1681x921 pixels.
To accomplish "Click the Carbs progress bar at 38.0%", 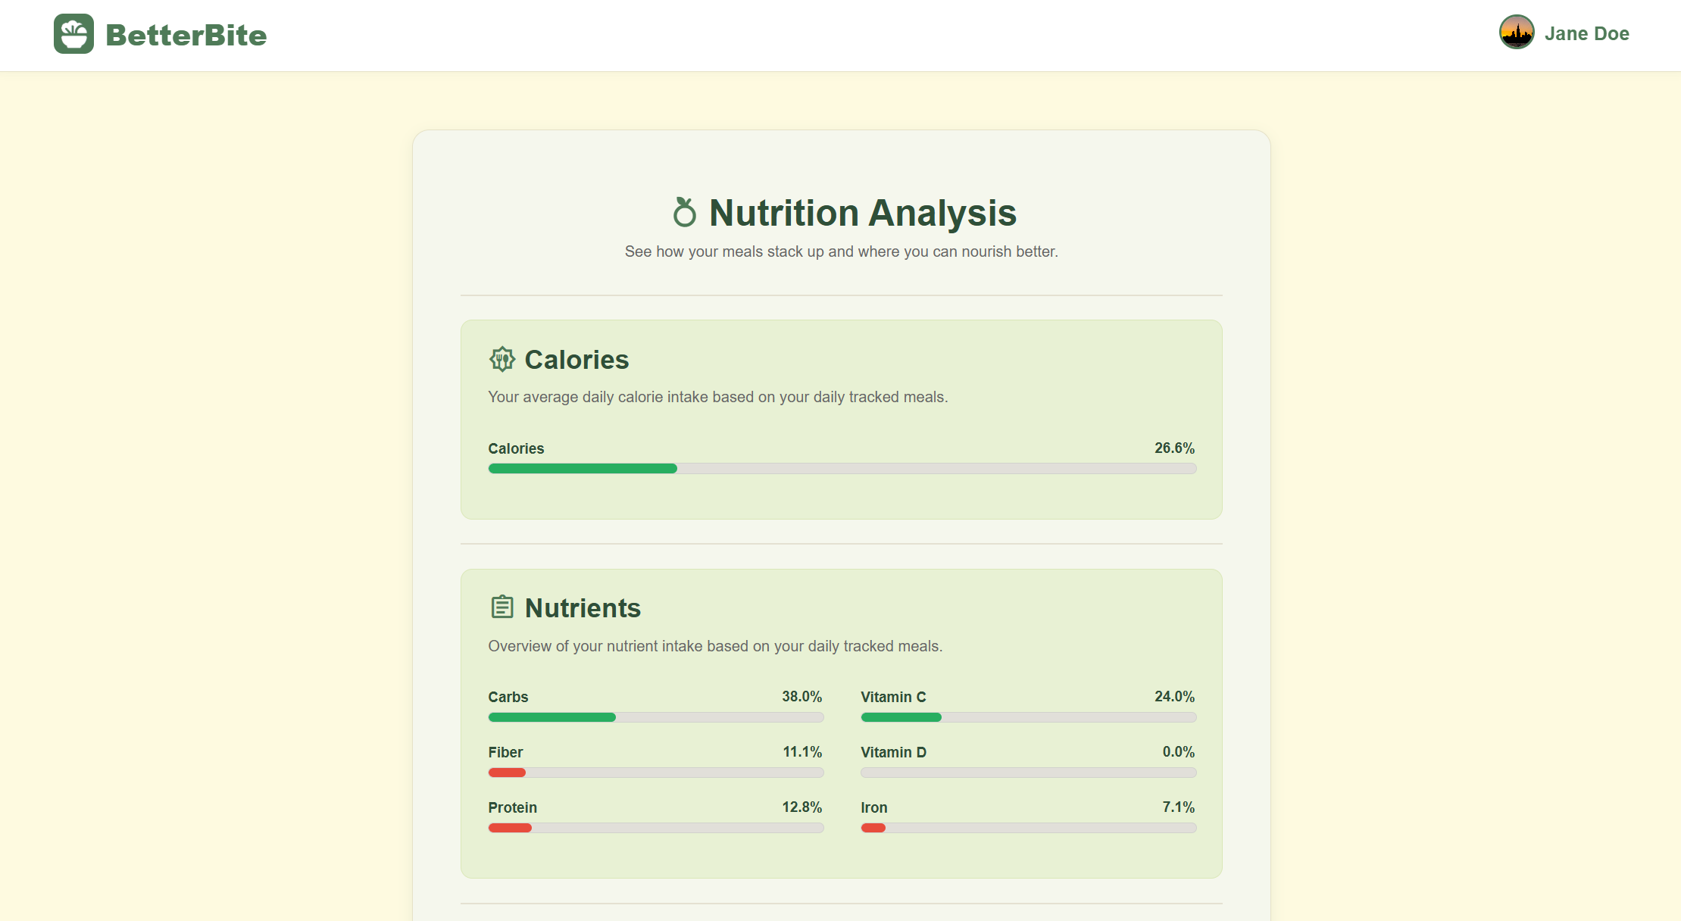I will (x=655, y=717).
